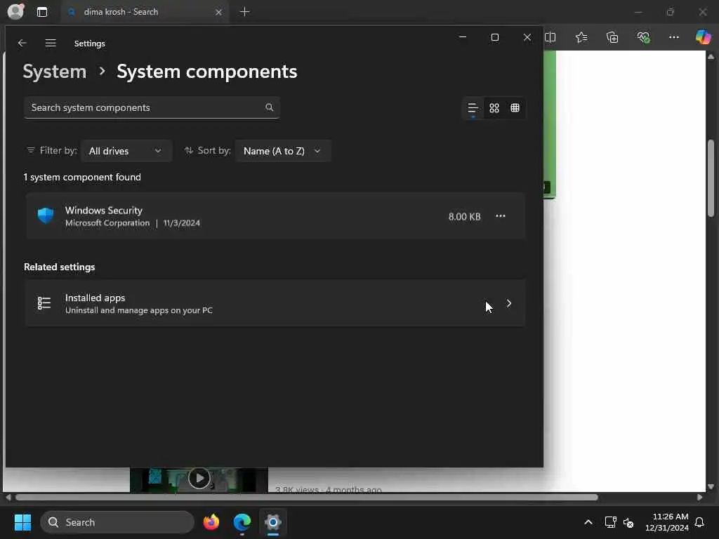Screen dimensions: 719x539
Task: Open a new Edge tab
Action: click(x=245, y=12)
